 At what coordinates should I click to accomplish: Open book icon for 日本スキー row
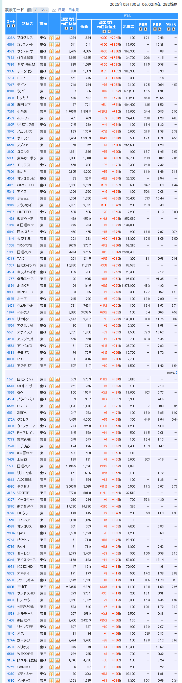tap(51, 232)
